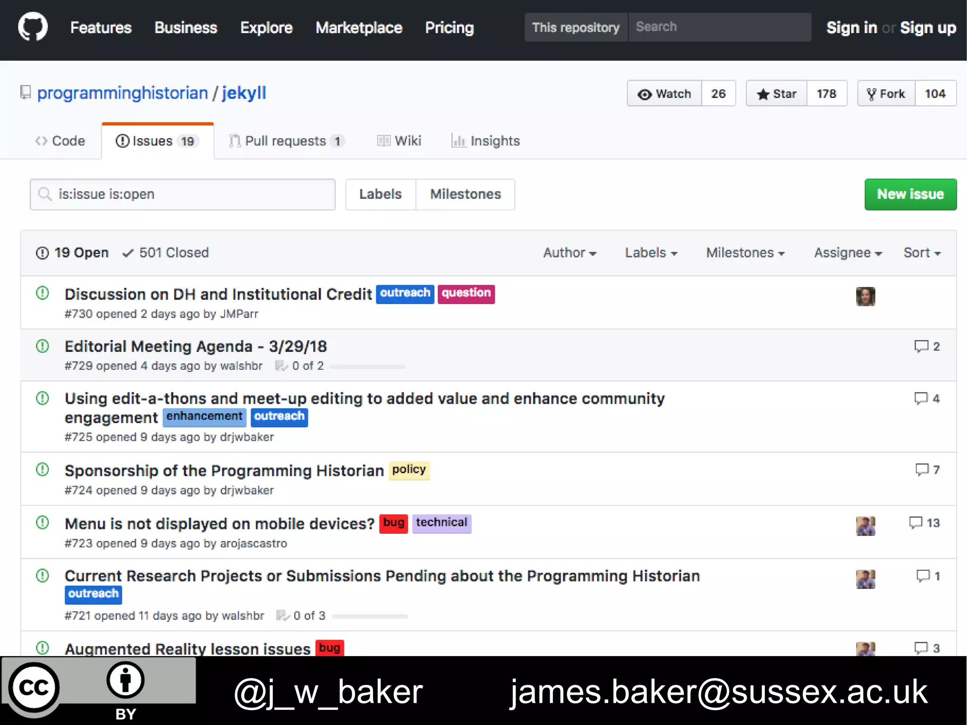The width and height of the screenshot is (967, 725).
Task: Click assignee avatar on Discussion on DH issue
Action: click(x=865, y=296)
